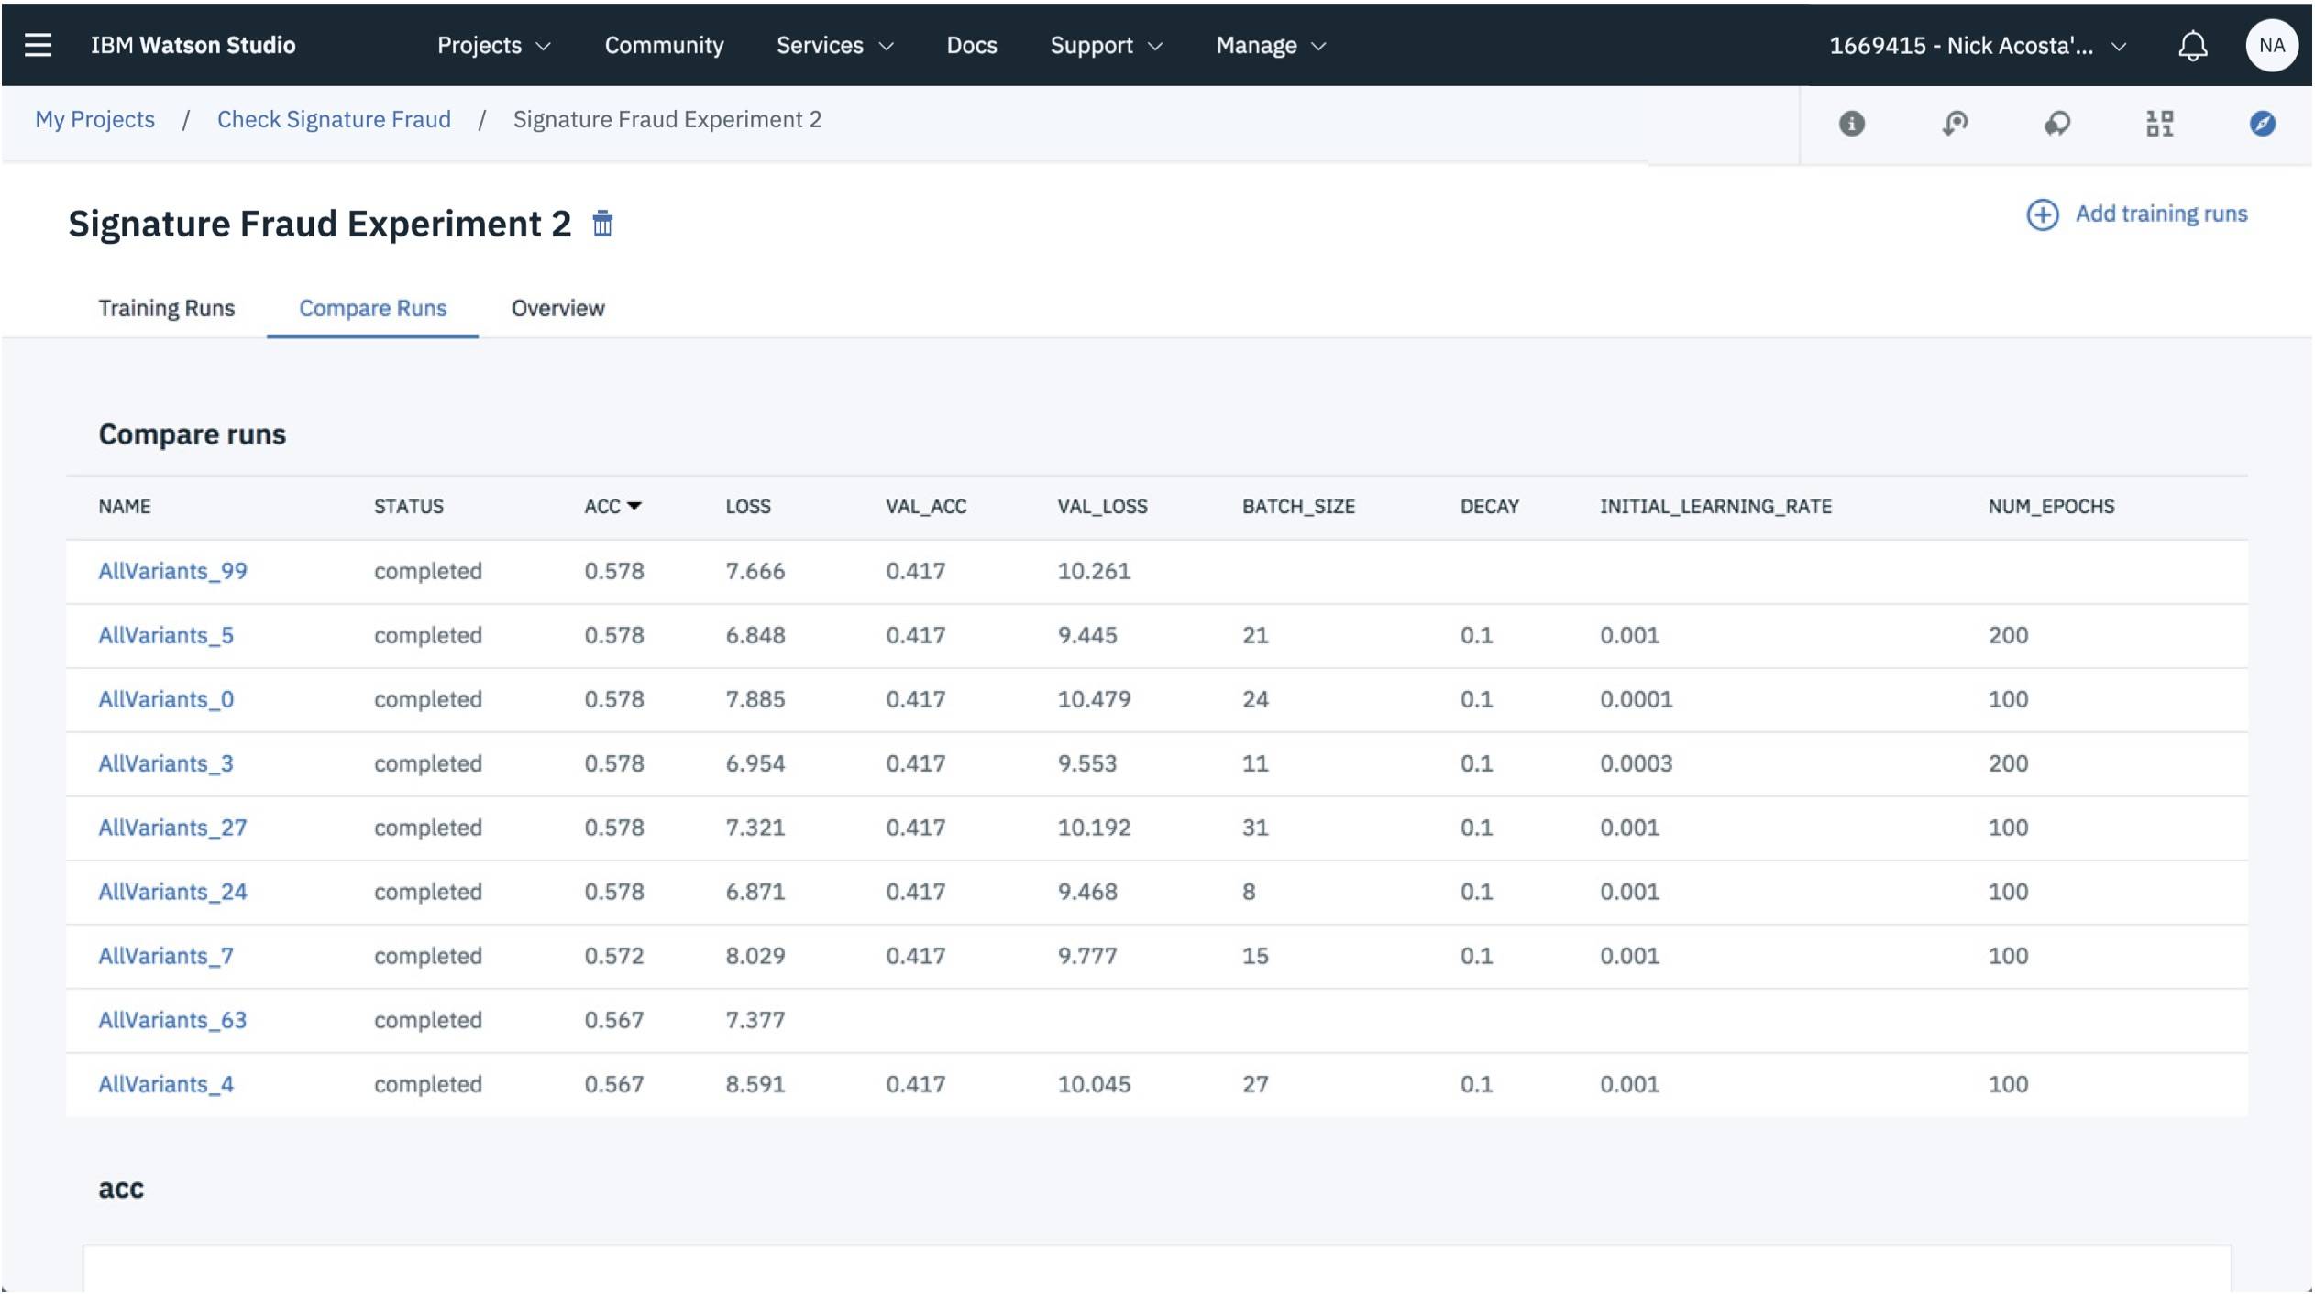Expand the Manage dropdown menu
The height and width of the screenshot is (1294, 2315).
coord(1271,45)
